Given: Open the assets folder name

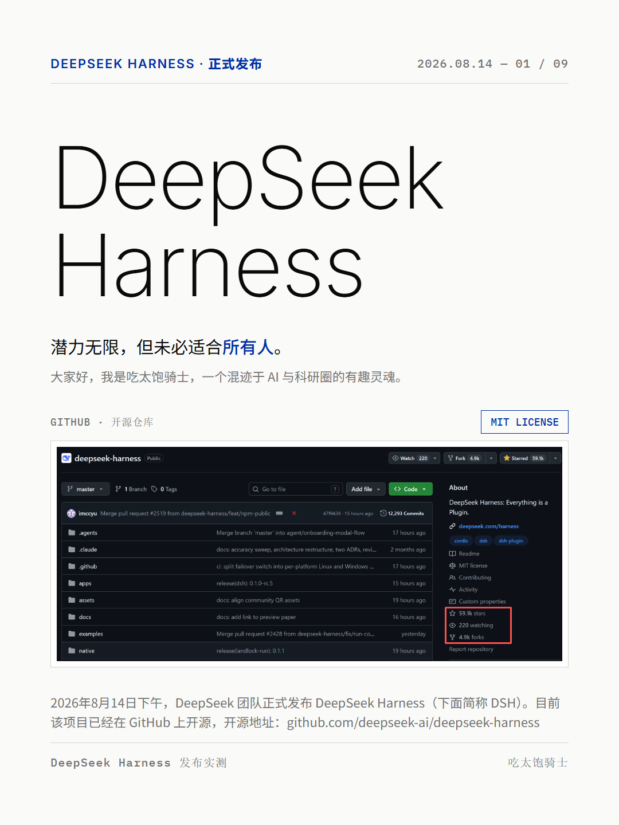Looking at the screenshot, I should click(87, 600).
